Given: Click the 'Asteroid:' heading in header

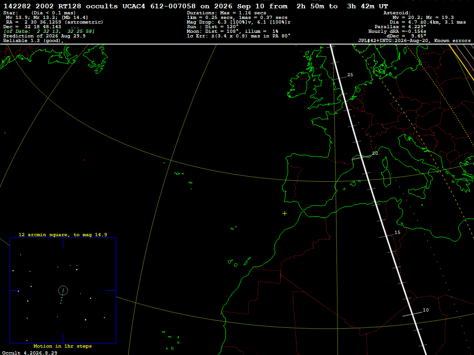Looking at the screenshot, I should pyautogui.click(x=397, y=13).
